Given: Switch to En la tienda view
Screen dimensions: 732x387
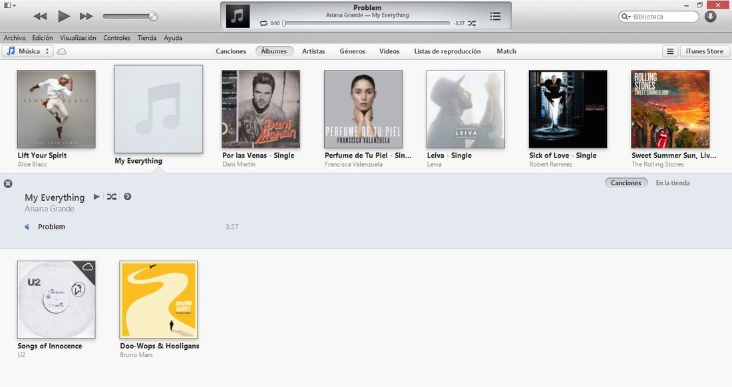Looking at the screenshot, I should [x=672, y=183].
